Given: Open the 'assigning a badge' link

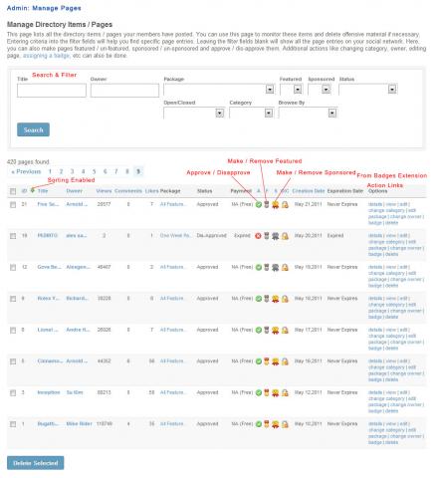Looking at the screenshot, I should click(x=47, y=56).
